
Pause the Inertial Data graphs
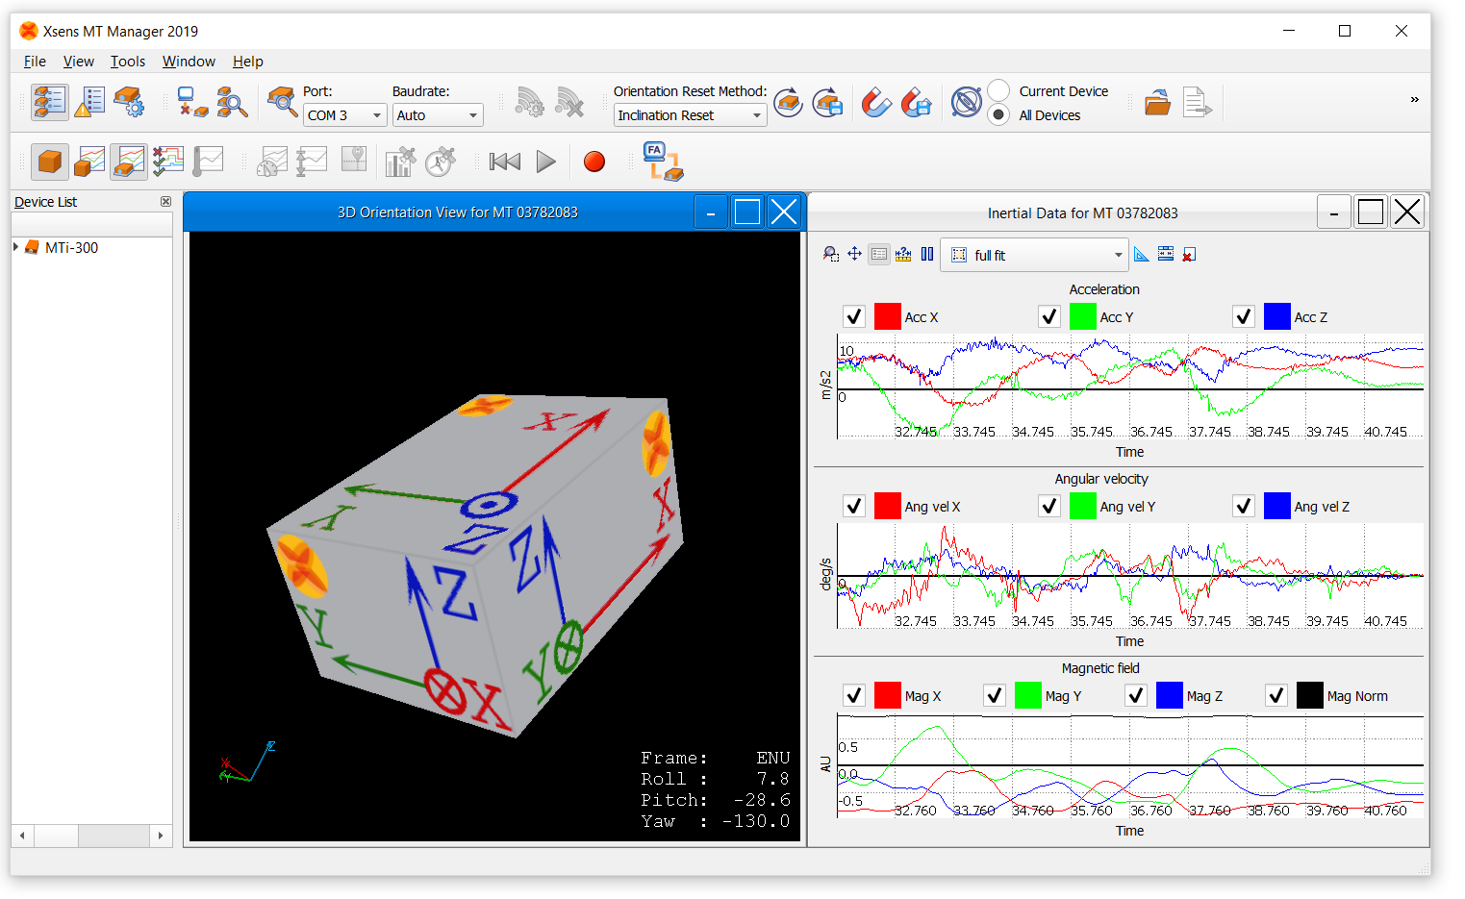point(926,254)
